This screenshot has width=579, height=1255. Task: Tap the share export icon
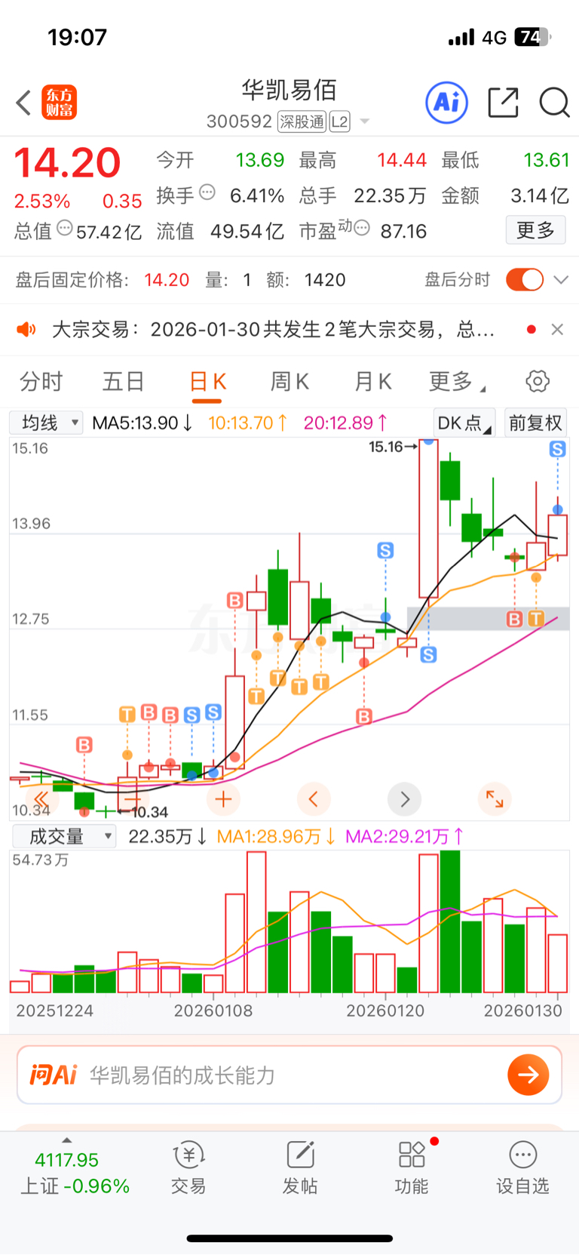coord(503,102)
